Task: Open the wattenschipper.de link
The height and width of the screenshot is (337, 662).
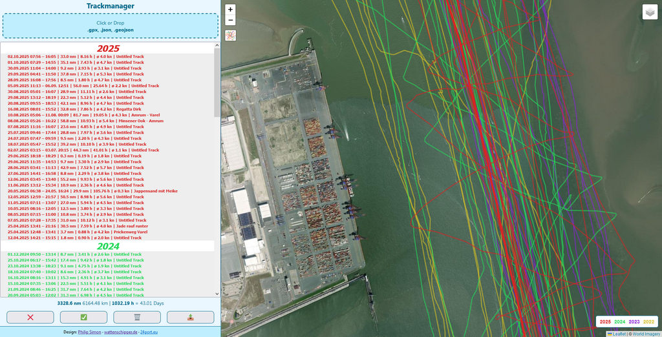Action: click(121, 332)
